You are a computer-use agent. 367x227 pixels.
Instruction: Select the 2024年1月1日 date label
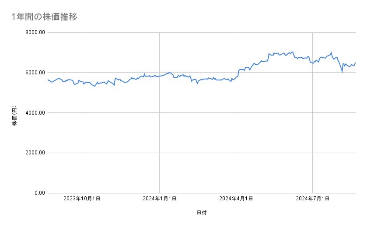click(x=159, y=199)
